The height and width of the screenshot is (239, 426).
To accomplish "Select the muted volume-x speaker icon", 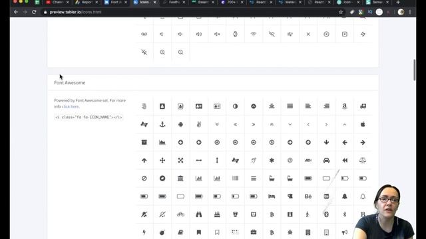I will [217, 34].
